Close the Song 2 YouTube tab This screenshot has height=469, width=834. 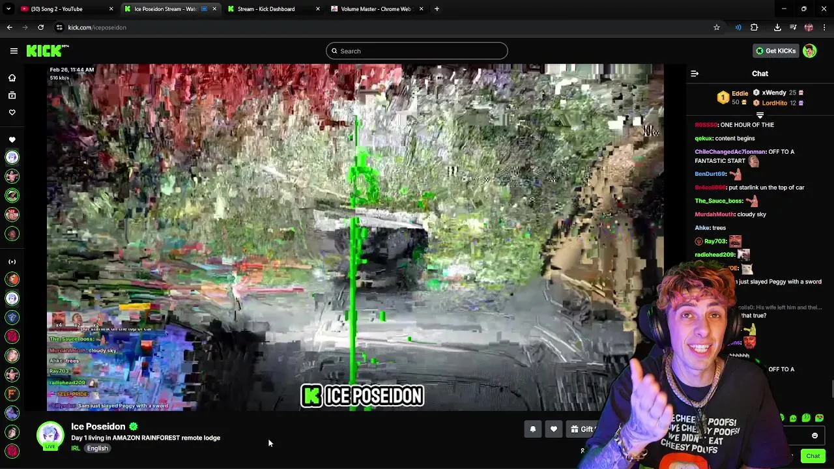point(111,9)
